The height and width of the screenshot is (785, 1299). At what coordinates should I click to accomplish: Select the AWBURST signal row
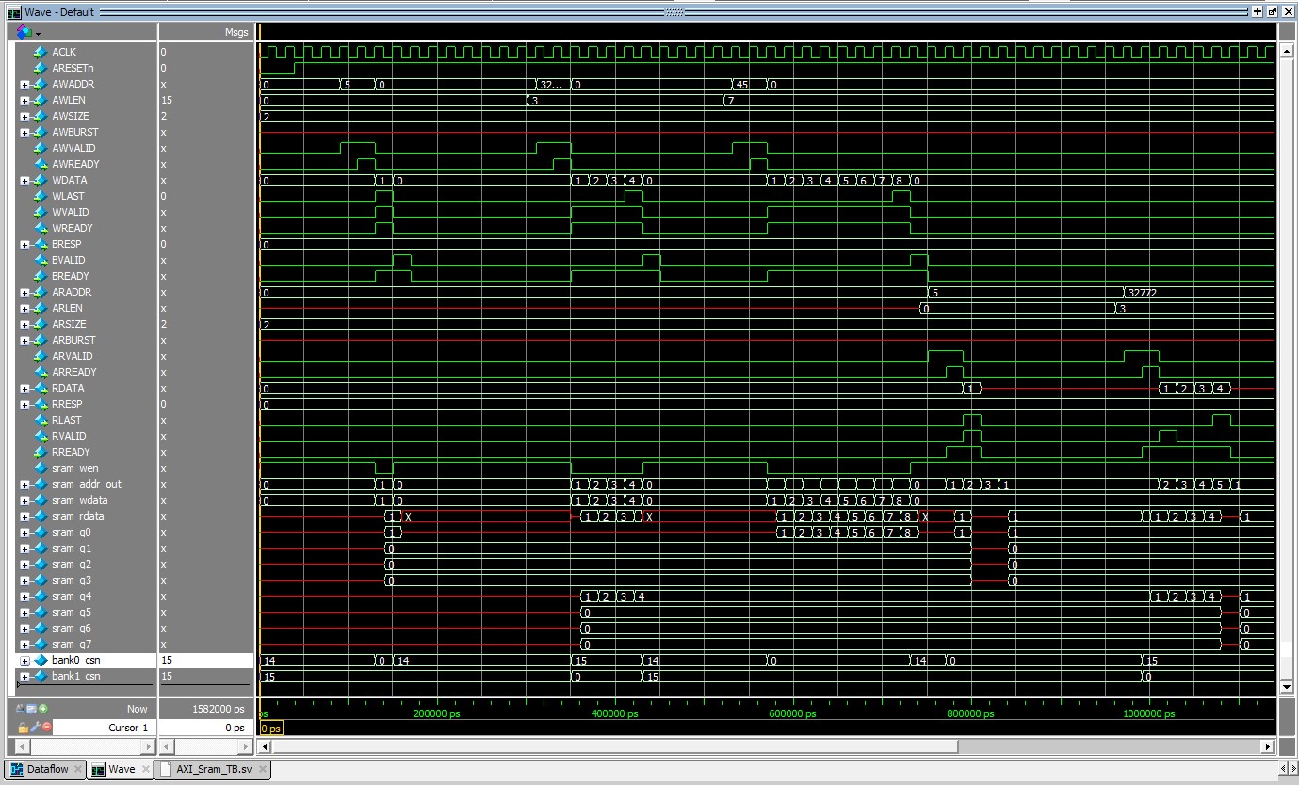[88, 132]
